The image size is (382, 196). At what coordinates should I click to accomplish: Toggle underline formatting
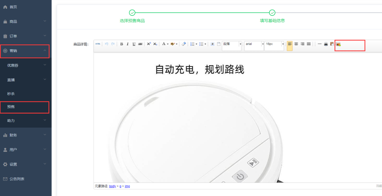coord(134,44)
